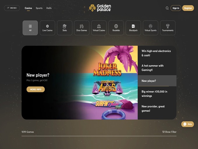Choose the Dice Games category icon
198x149 pixels.
pos(82,28)
